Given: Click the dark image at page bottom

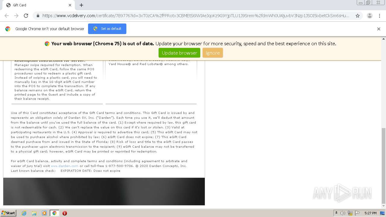Looking at the screenshot, I should [104, 191].
